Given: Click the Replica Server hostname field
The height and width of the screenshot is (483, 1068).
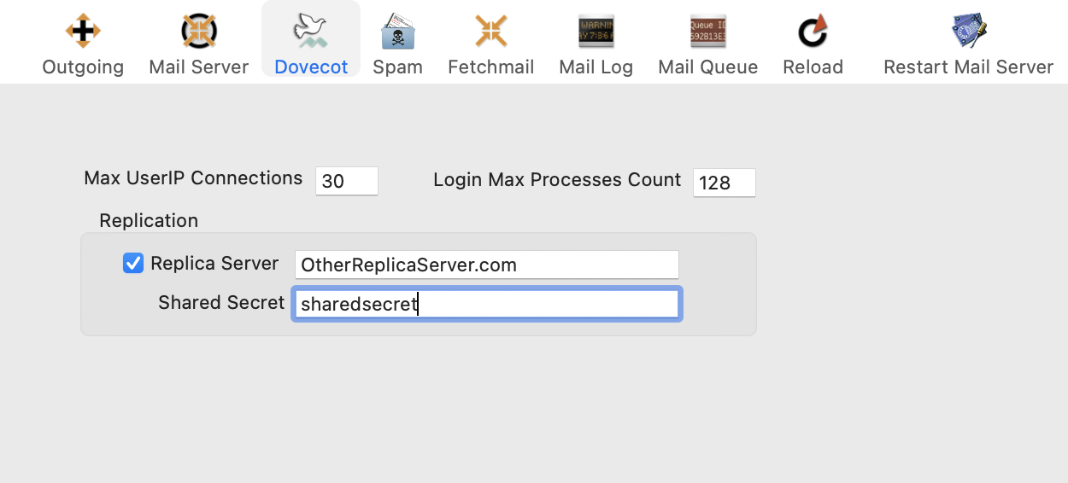Looking at the screenshot, I should [x=486, y=265].
